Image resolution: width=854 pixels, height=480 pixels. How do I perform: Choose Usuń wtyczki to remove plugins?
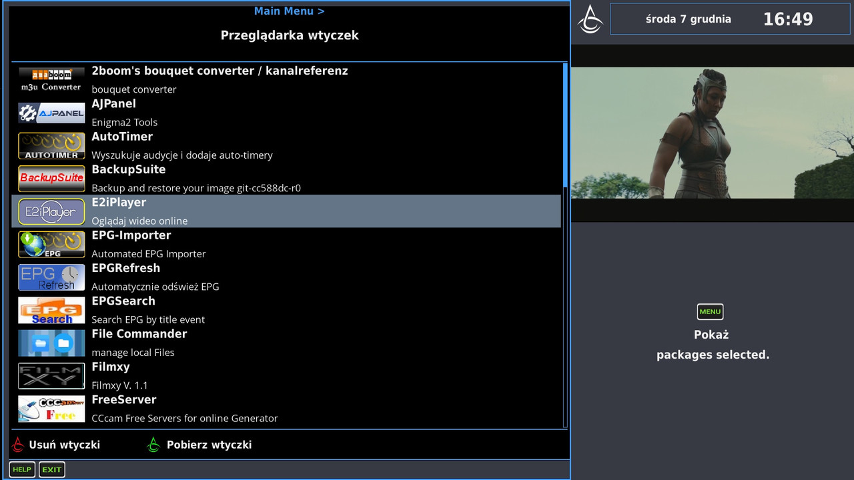click(65, 445)
